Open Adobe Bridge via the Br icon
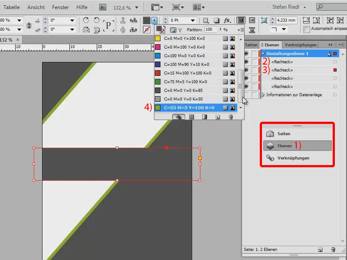 103,7
